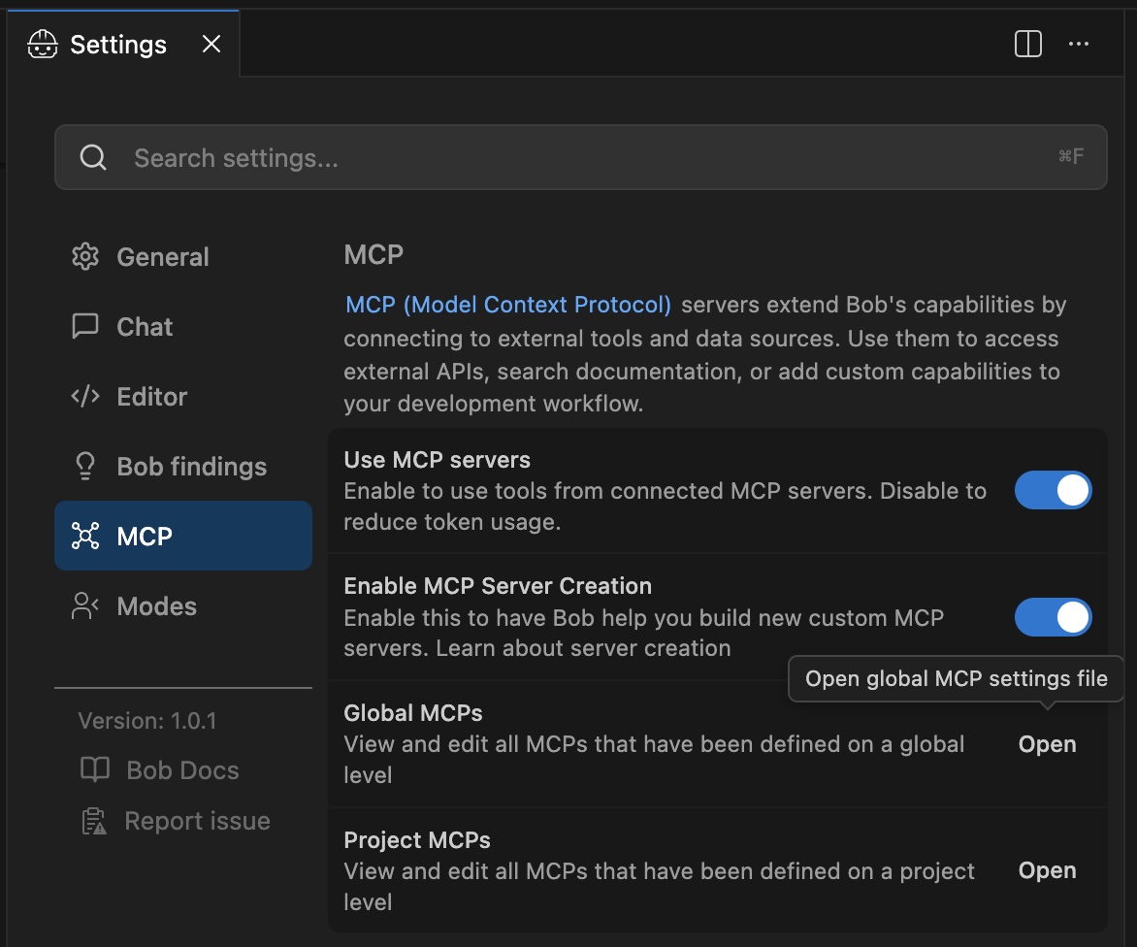Open the more actions ellipsis menu
This screenshot has width=1137, height=947.
(1078, 44)
